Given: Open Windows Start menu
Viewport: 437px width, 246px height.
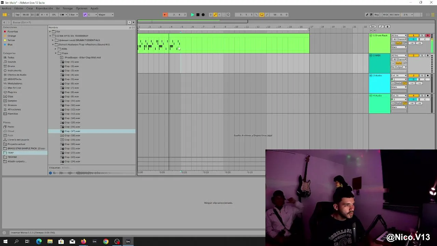Looking at the screenshot, I should pos(5,242).
